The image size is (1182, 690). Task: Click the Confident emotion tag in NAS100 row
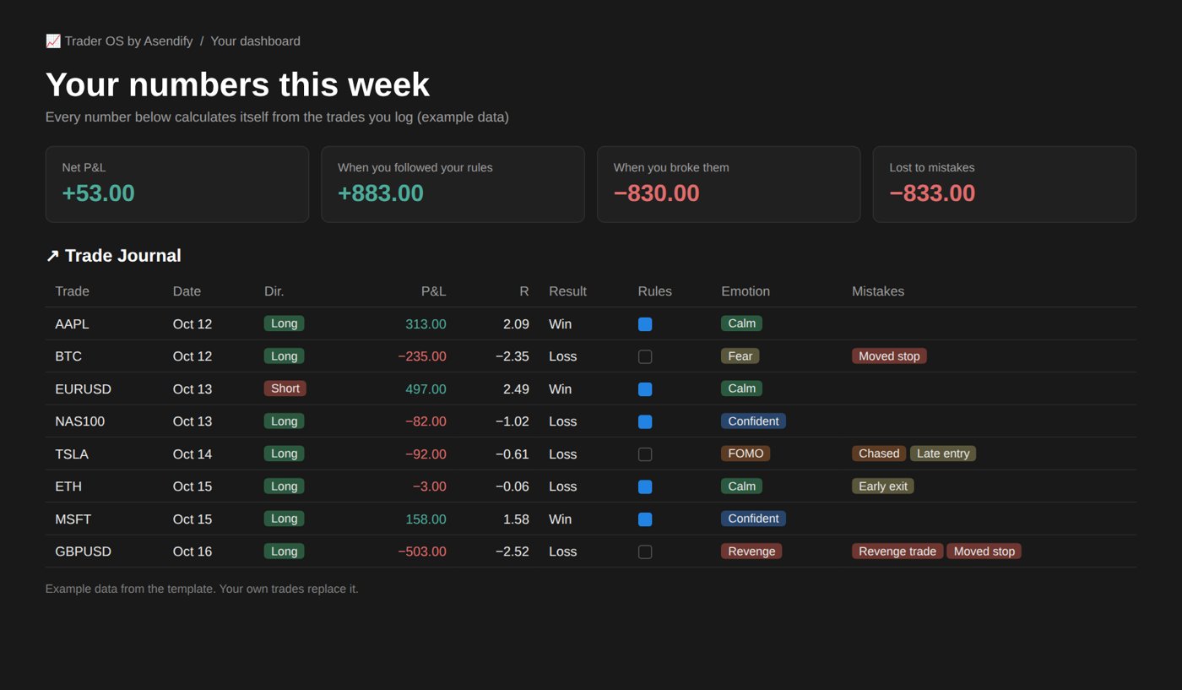(x=753, y=421)
